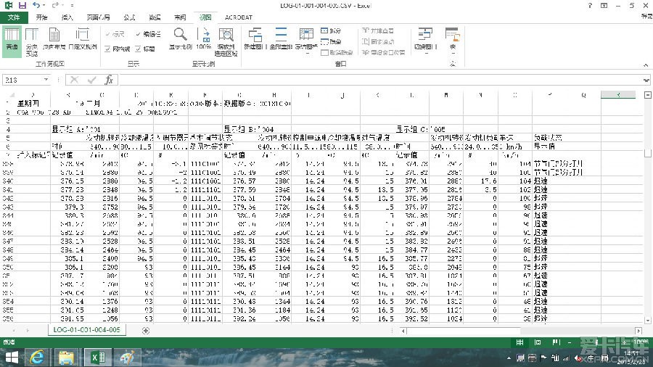Open the Name Box dropdown arrow

[46, 80]
